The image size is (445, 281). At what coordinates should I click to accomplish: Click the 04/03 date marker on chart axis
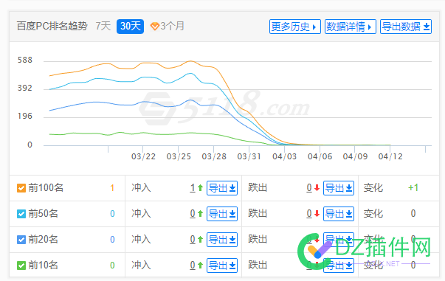pyautogui.click(x=284, y=156)
